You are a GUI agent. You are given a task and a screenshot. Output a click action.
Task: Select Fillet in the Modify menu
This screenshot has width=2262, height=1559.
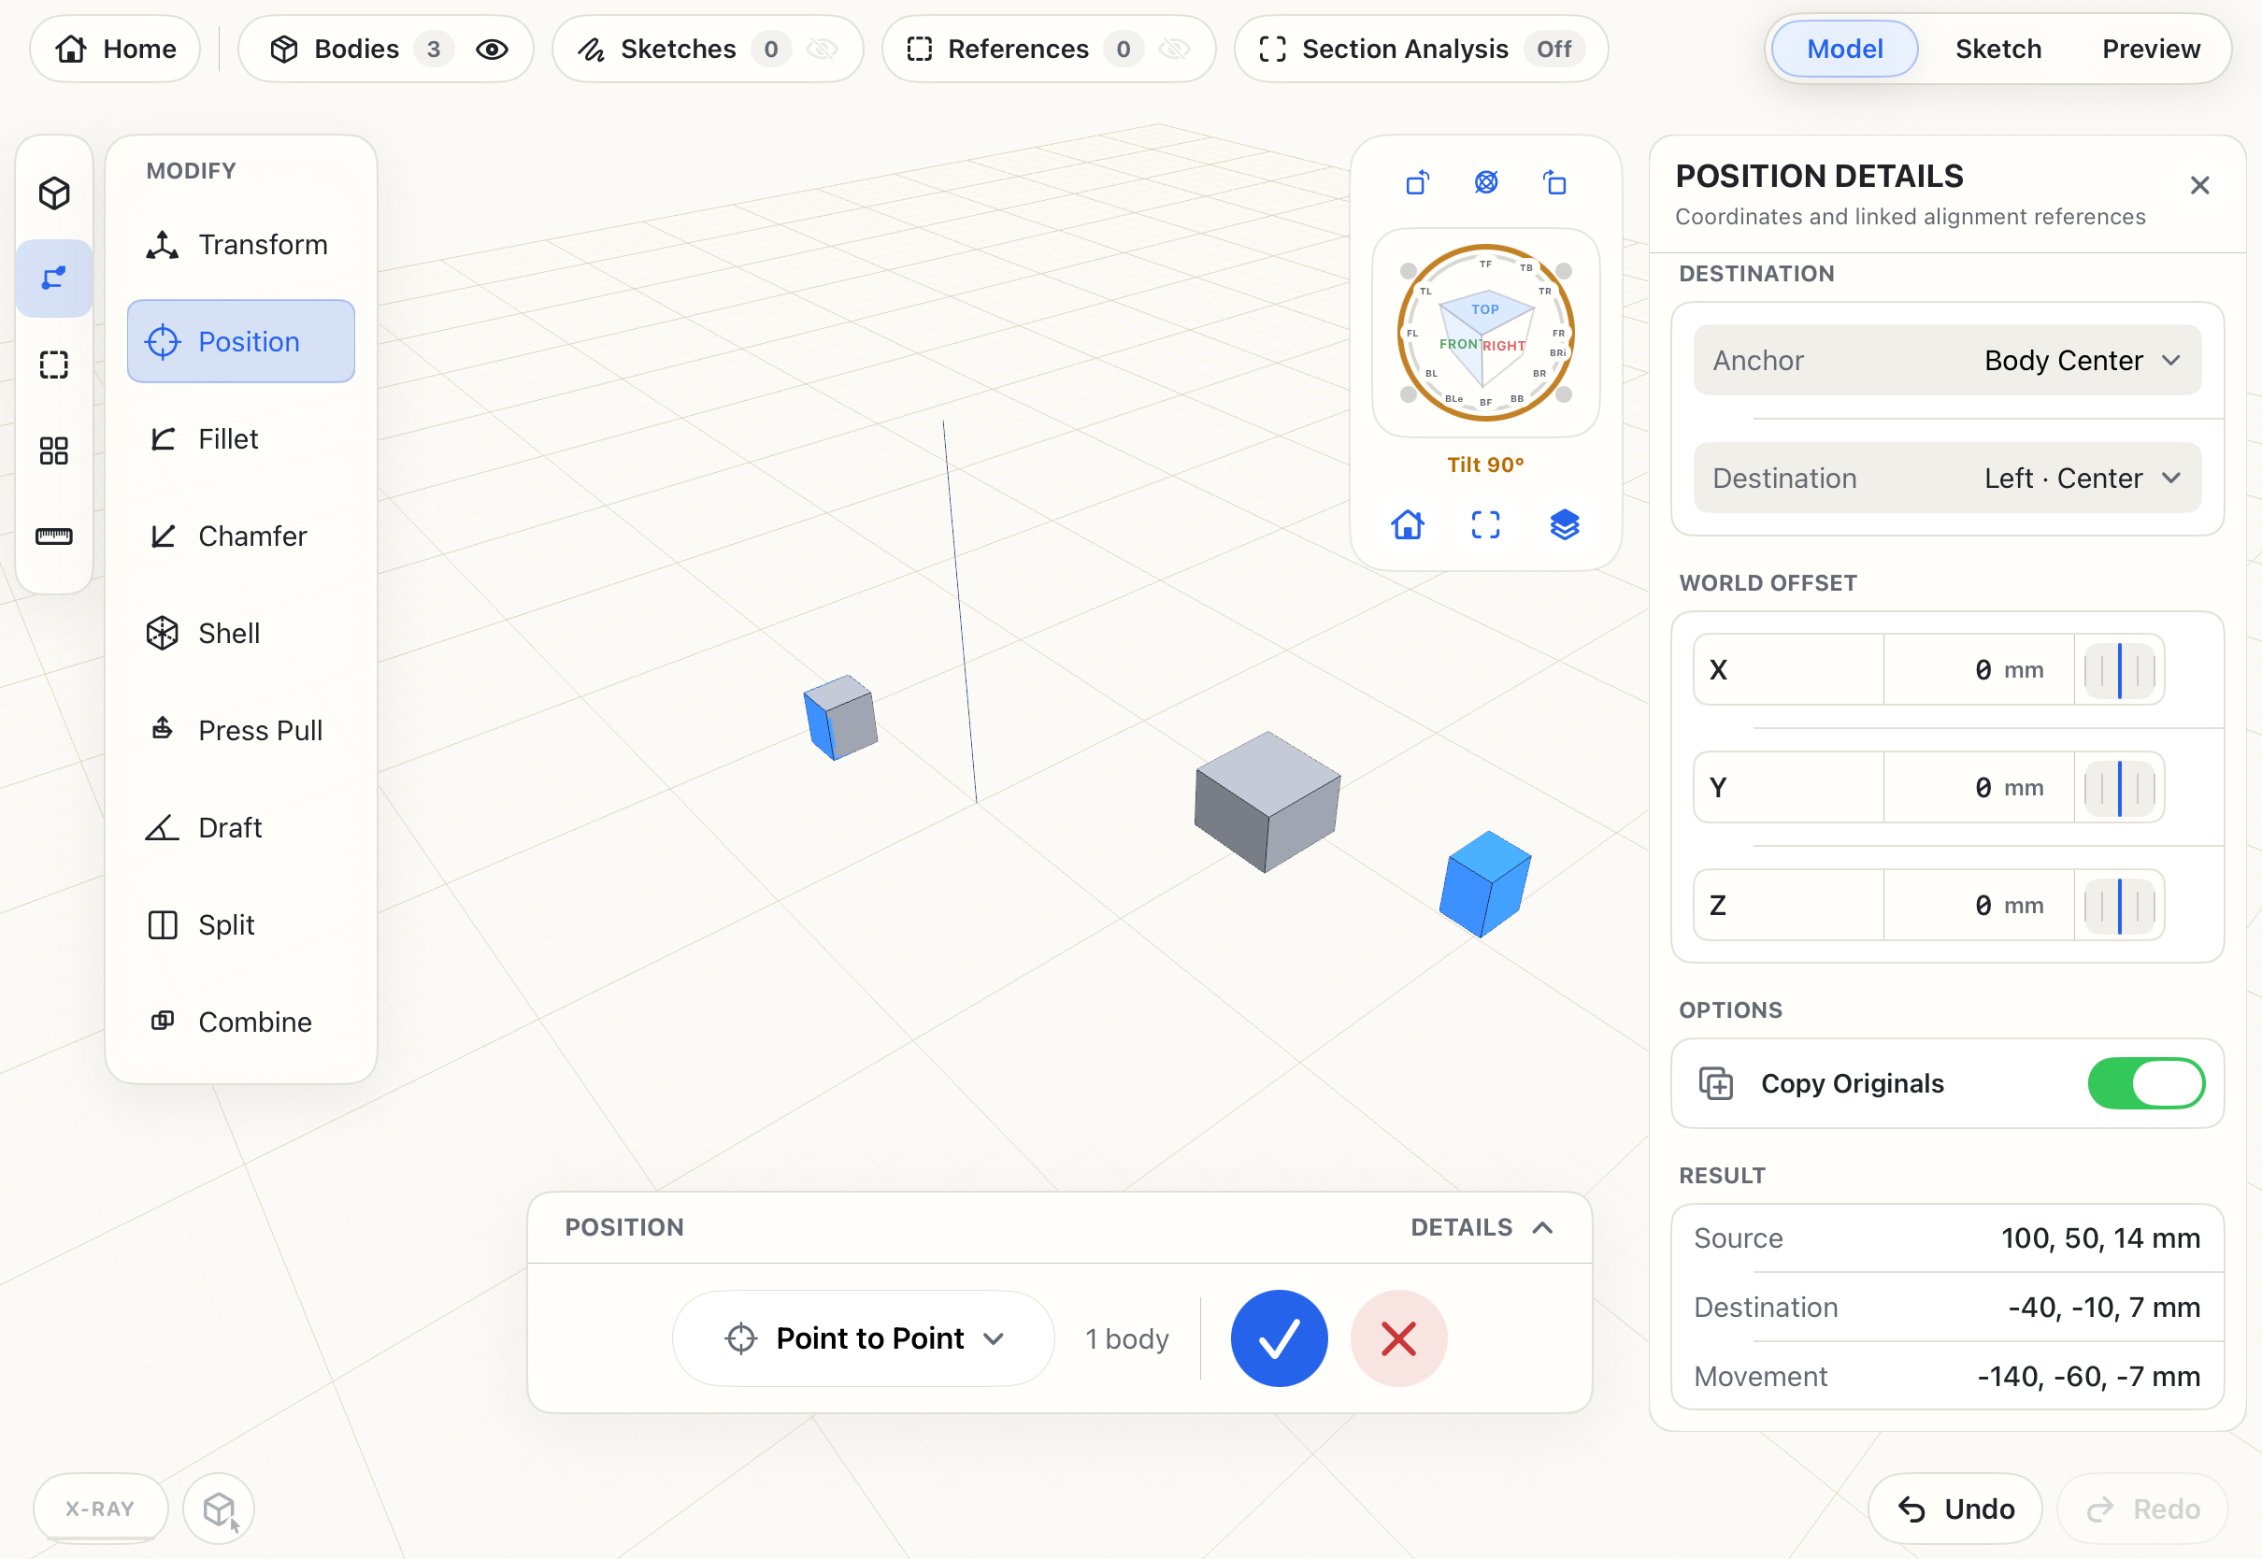click(240, 438)
